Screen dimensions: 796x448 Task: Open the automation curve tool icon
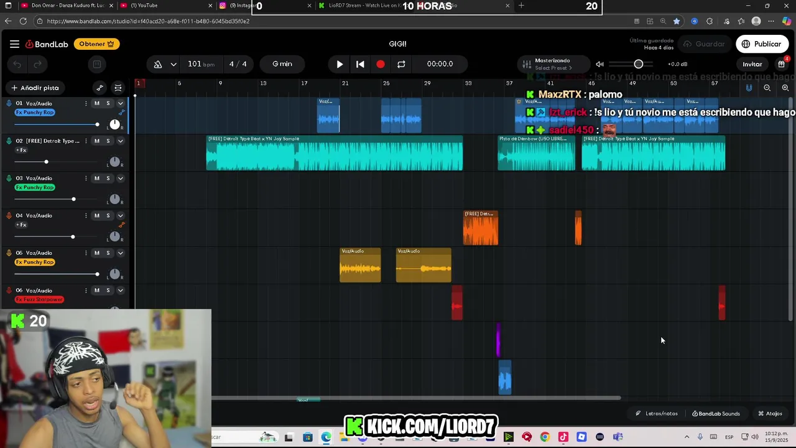(99, 88)
